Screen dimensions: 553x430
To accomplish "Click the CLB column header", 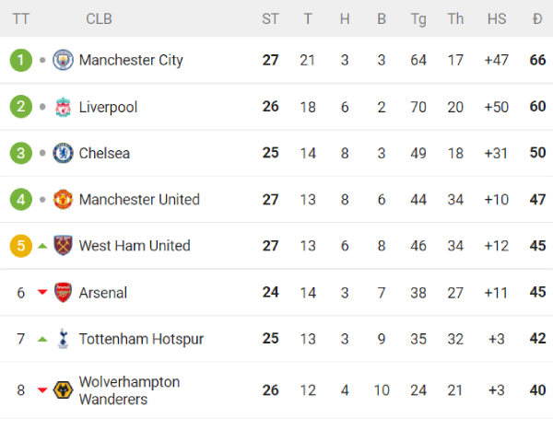I will tap(100, 18).
